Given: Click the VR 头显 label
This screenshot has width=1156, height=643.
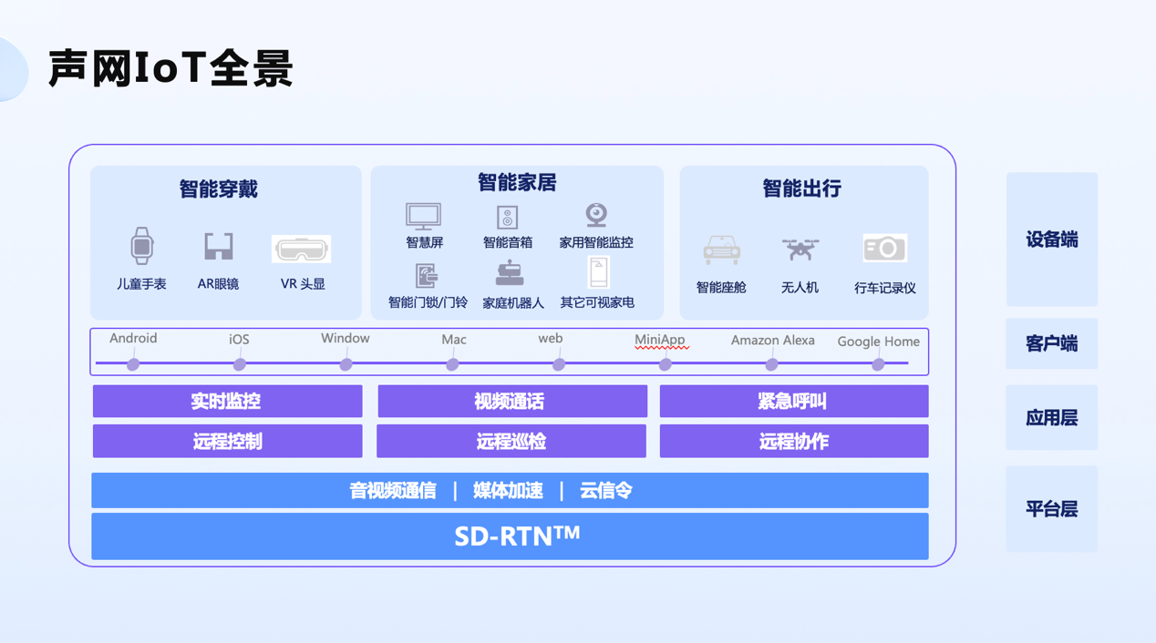Looking at the screenshot, I should 303,284.
